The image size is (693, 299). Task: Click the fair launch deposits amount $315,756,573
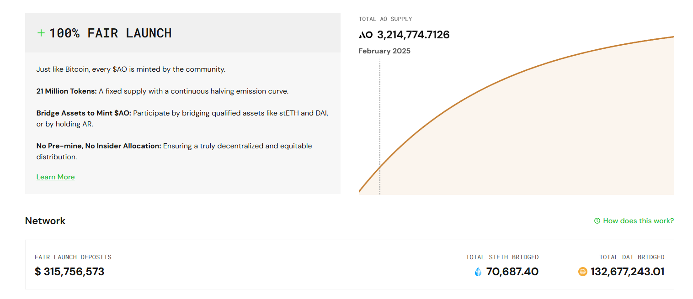coord(69,272)
